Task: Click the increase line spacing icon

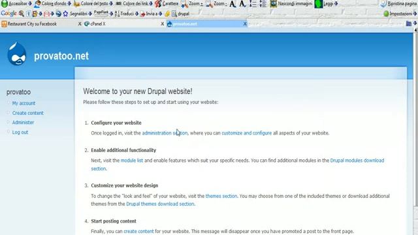Action: [x=253, y=4]
